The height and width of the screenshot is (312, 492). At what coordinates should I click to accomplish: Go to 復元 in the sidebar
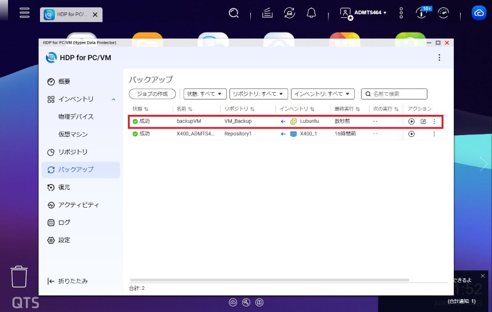pyautogui.click(x=64, y=187)
